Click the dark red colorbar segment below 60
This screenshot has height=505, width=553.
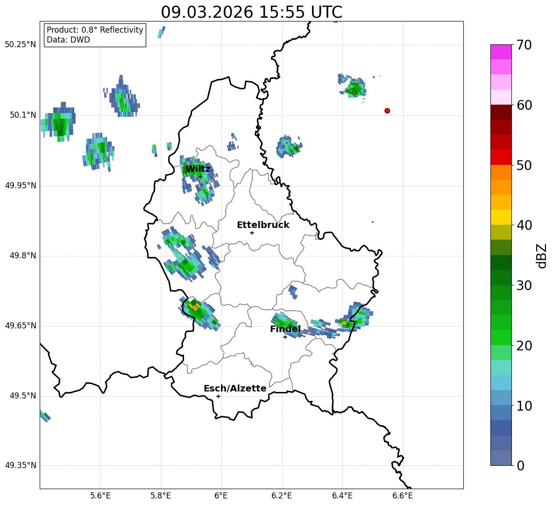[501, 112]
